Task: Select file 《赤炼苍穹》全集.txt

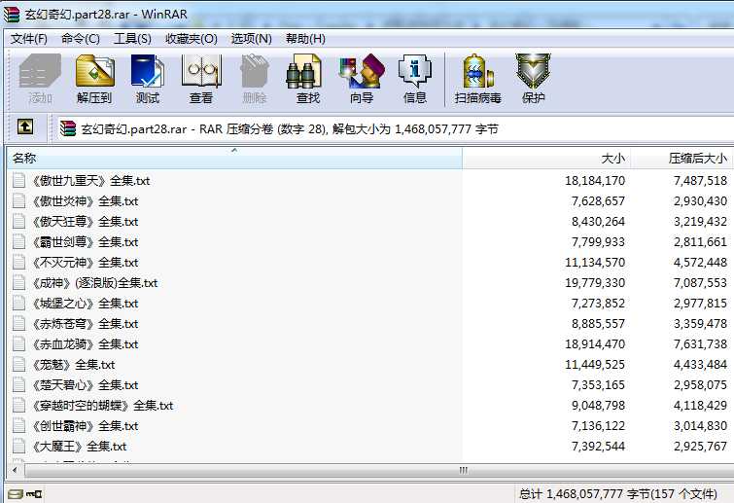Action: pyautogui.click(x=86, y=324)
